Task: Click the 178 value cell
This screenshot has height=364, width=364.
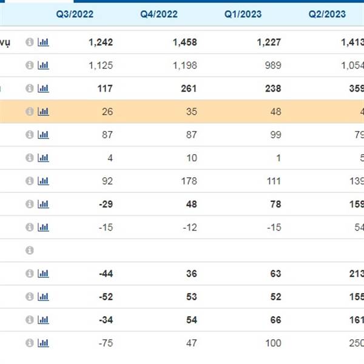Action: click(x=189, y=181)
